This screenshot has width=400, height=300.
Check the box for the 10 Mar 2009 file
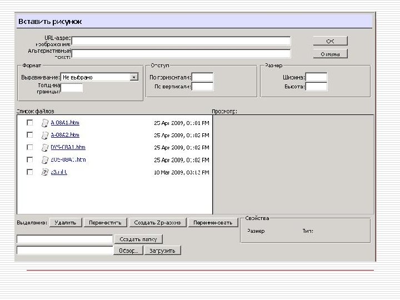tap(30, 172)
